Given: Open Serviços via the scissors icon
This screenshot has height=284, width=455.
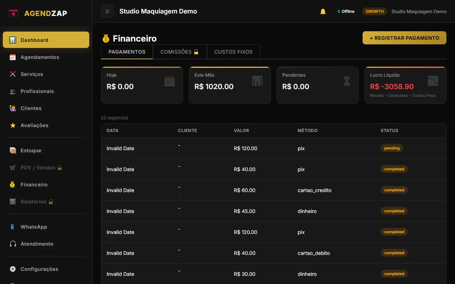Looking at the screenshot, I should pos(13,74).
